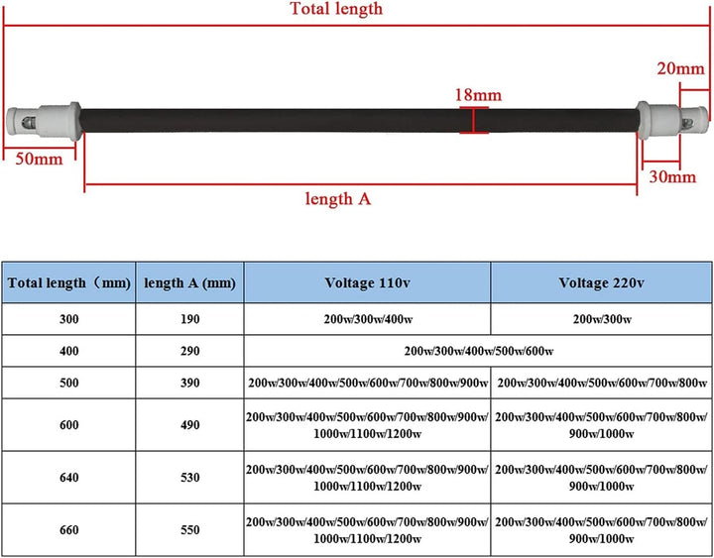
Task: Select the "Total length (mm)" column header
Action: coord(68,282)
